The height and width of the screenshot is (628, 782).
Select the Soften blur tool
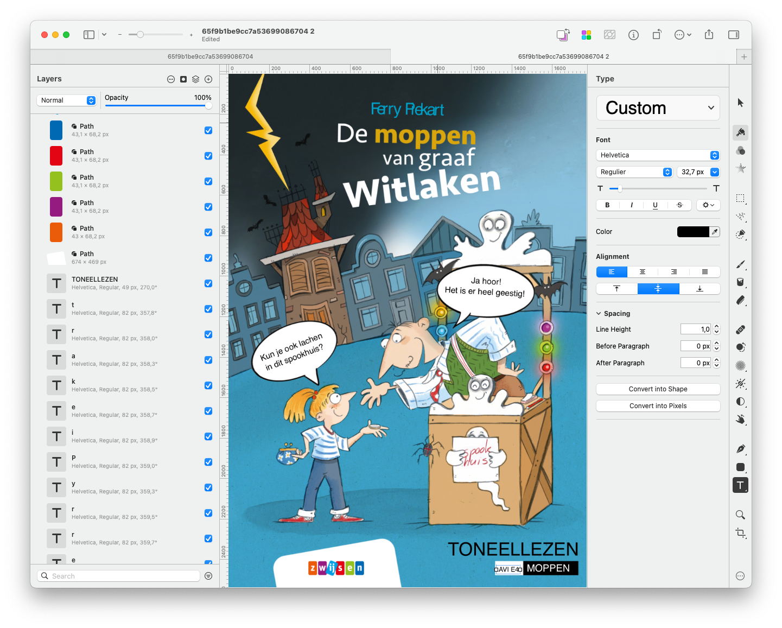click(740, 365)
